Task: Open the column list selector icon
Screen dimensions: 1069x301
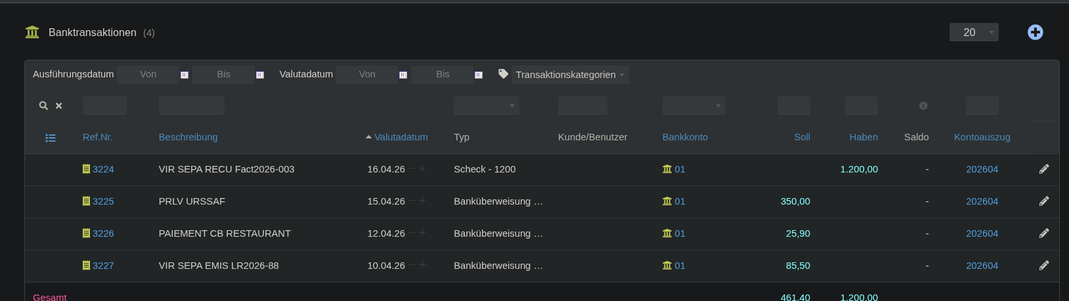Action: point(51,138)
